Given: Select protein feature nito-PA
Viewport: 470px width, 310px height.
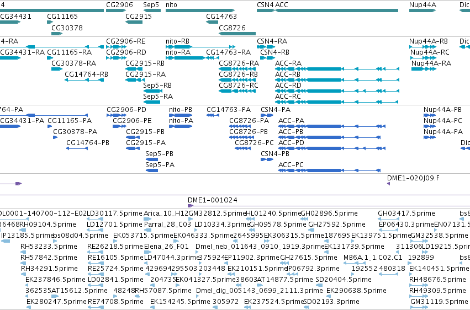Looking at the screenshot, I should click(181, 126).
